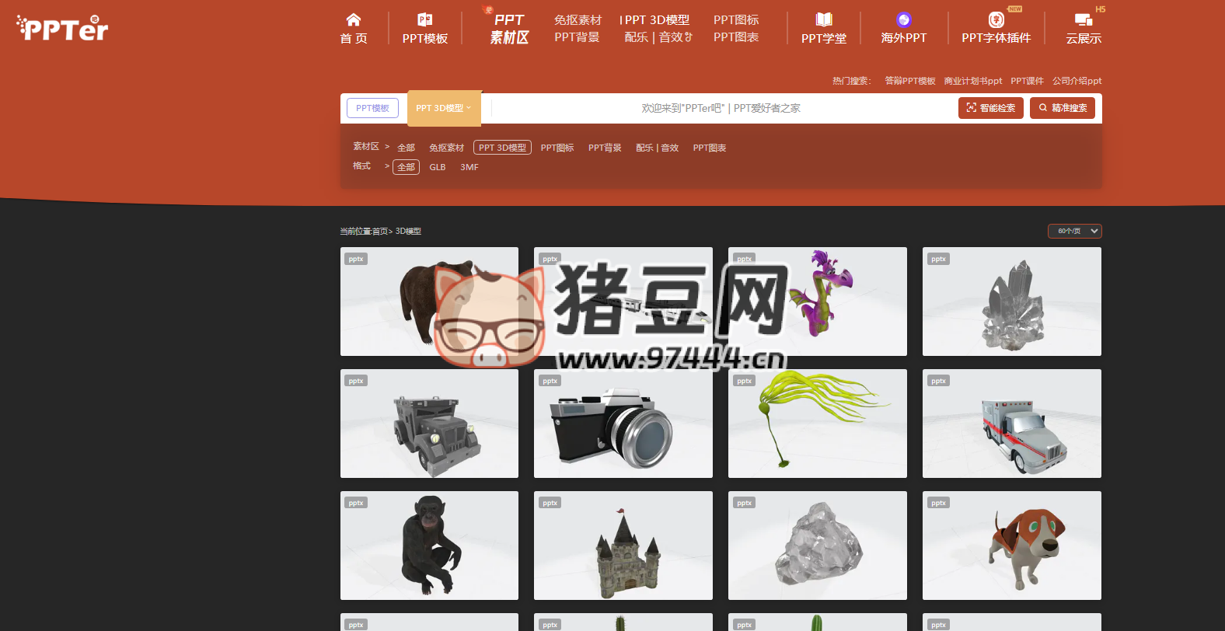The height and width of the screenshot is (631, 1225).
Task: Go to the 首页 home icon
Action: (354, 19)
